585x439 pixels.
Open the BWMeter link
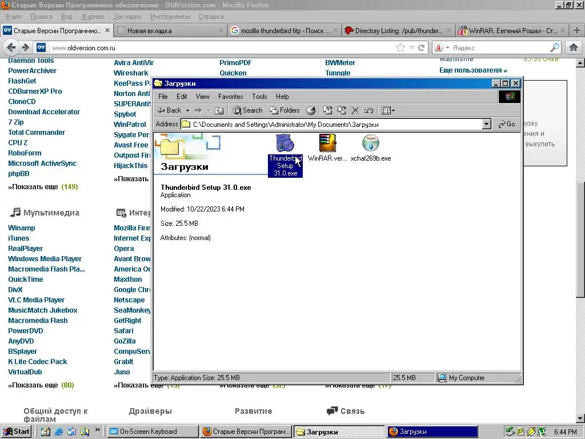tap(340, 63)
